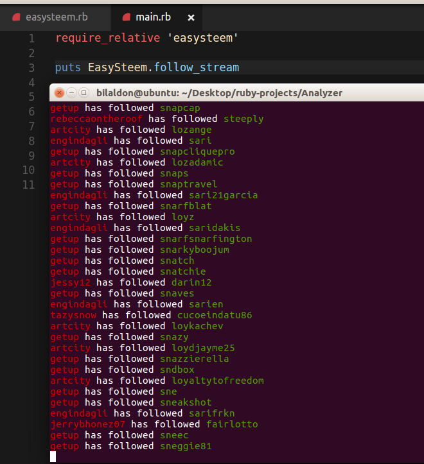Click snapcliquepro in the terminal output

(197, 152)
